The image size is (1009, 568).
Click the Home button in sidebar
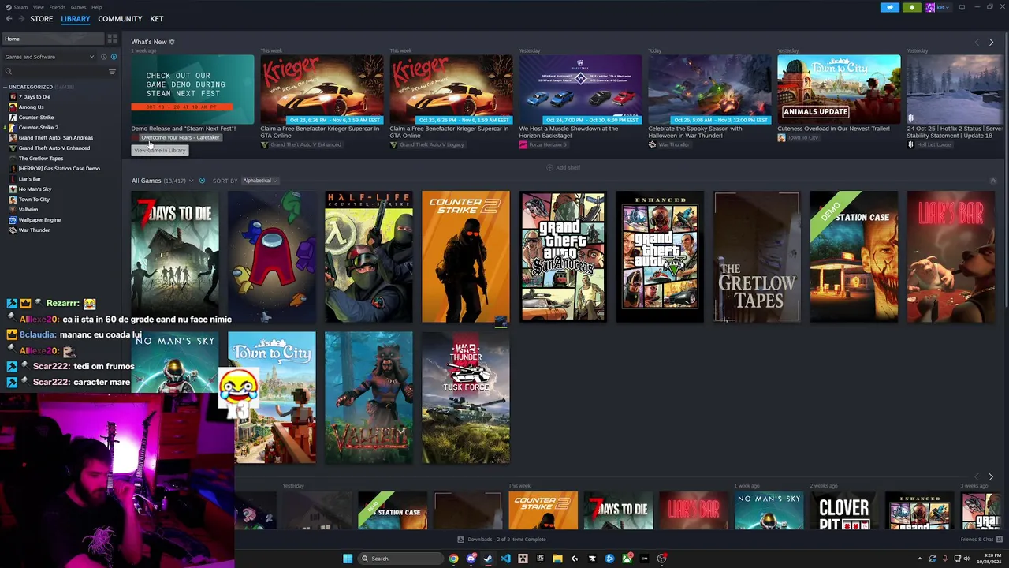[53, 39]
